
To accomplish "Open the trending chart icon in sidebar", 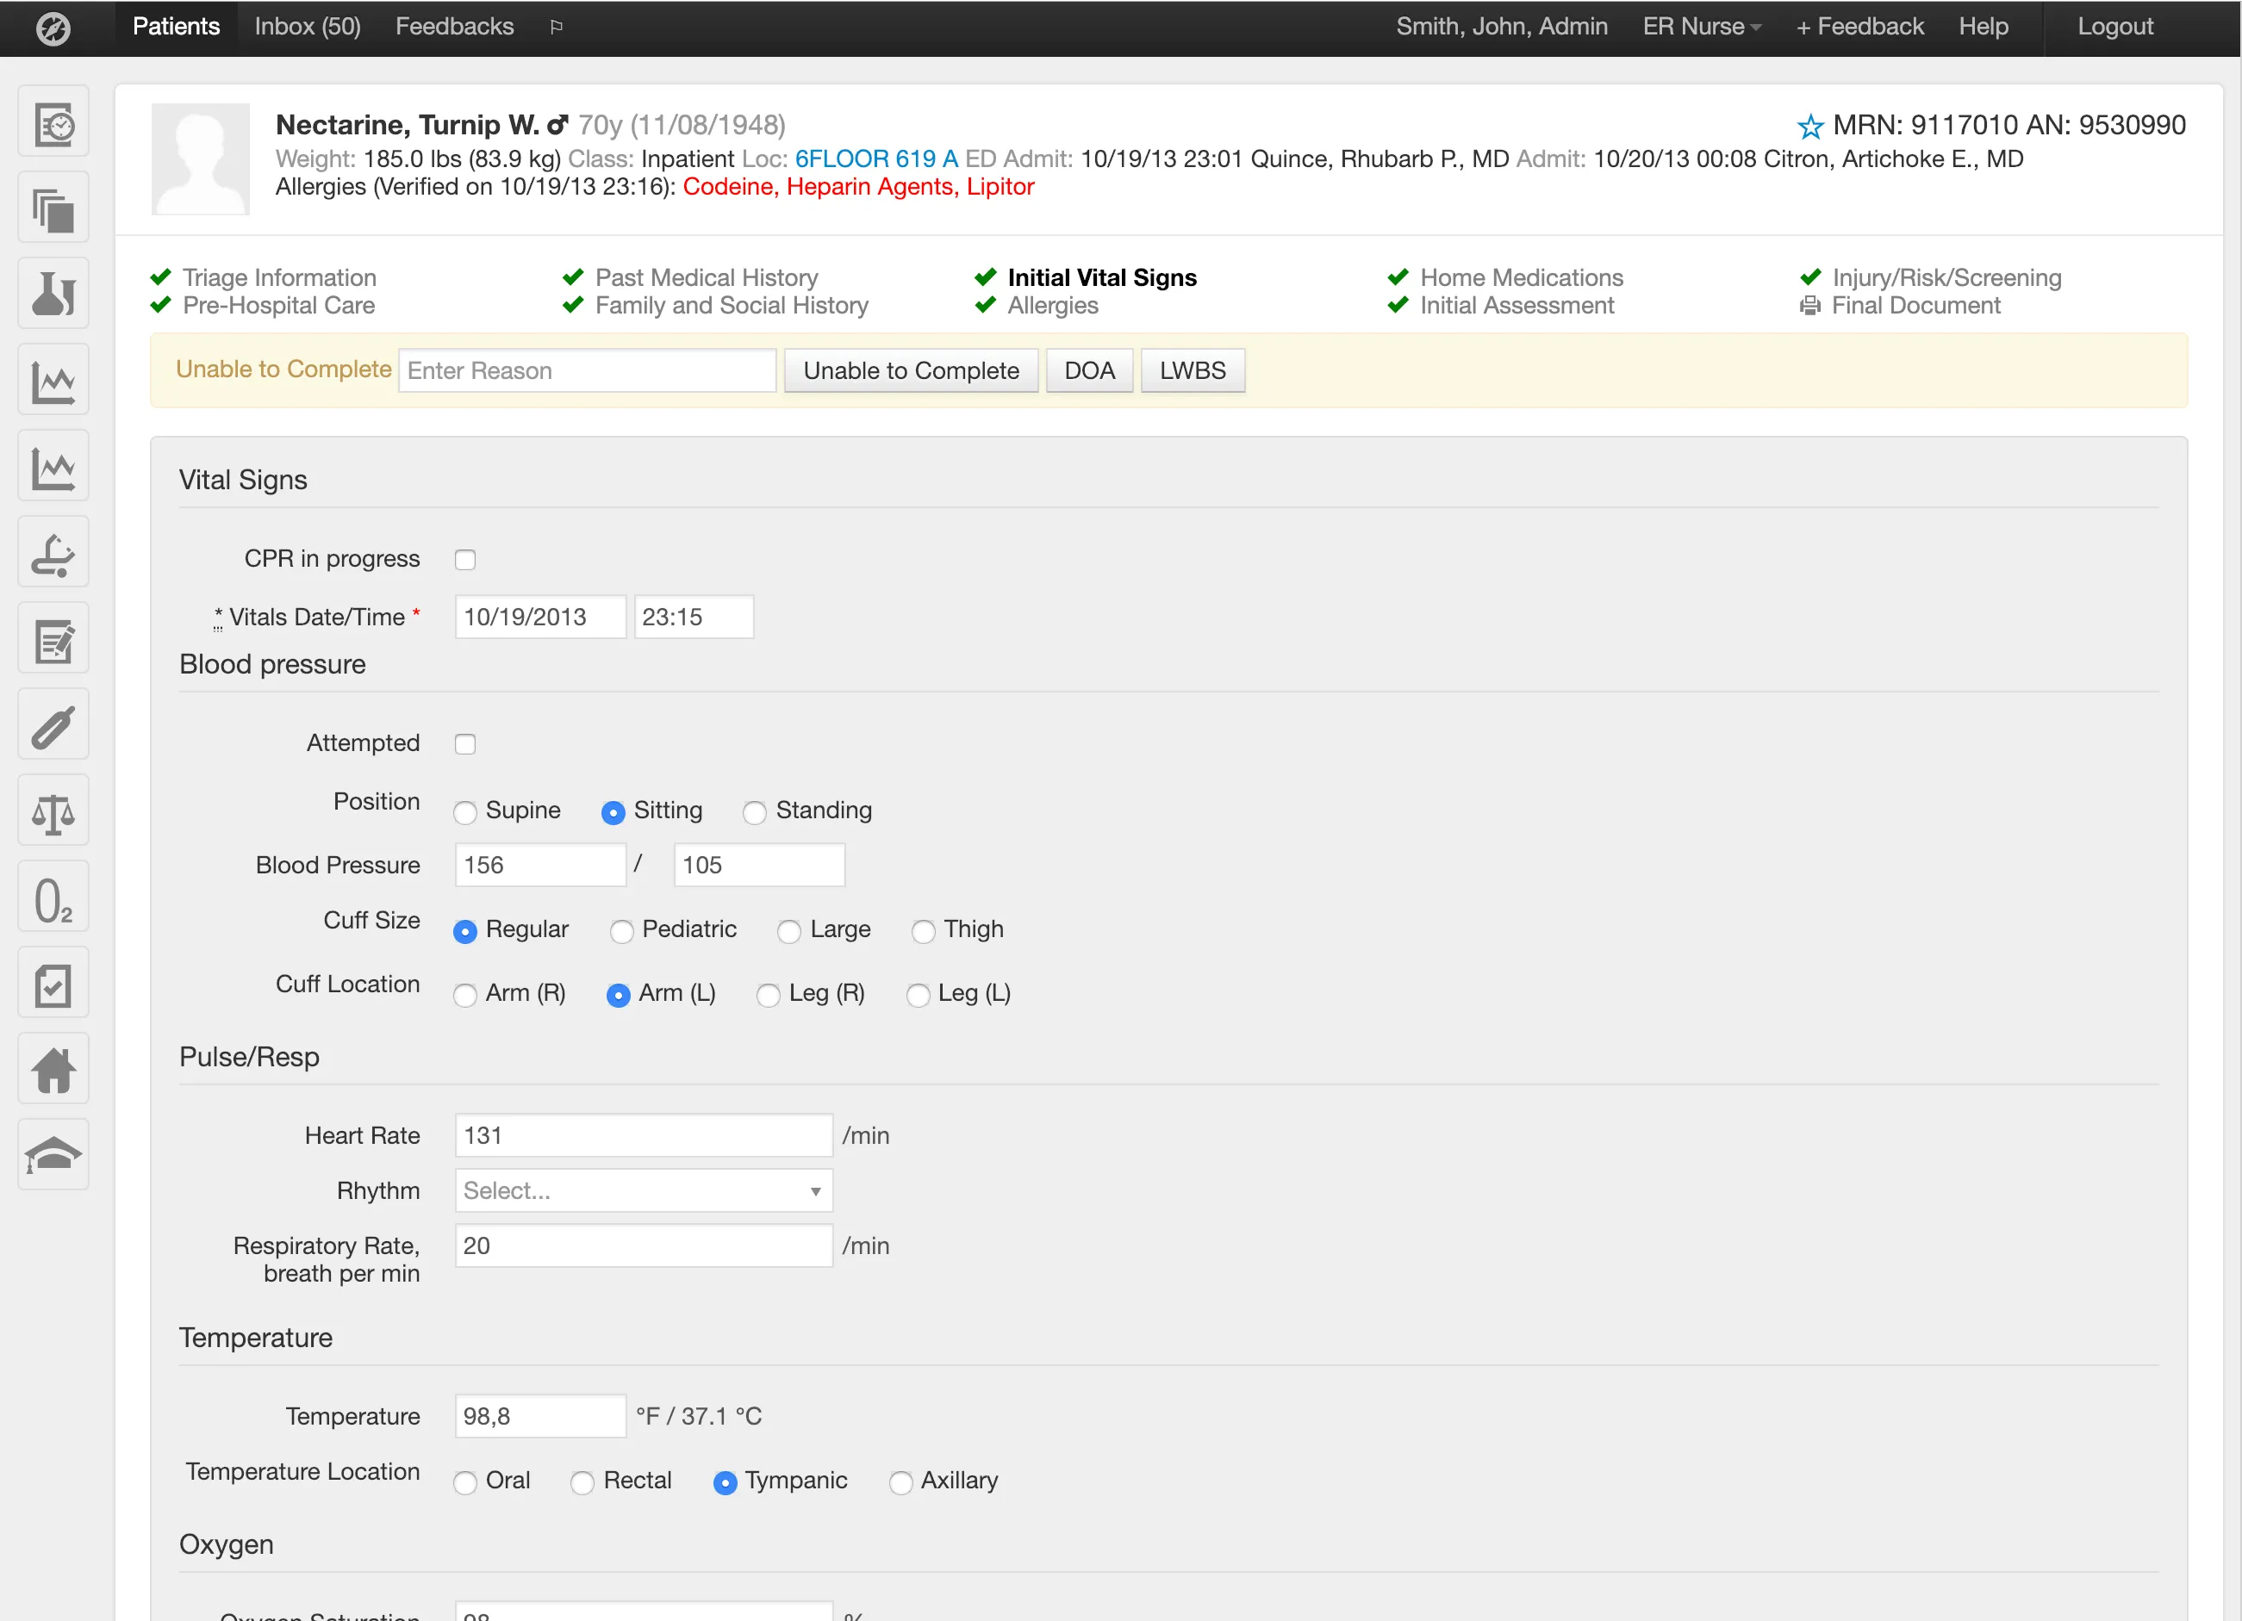I will click(x=53, y=379).
